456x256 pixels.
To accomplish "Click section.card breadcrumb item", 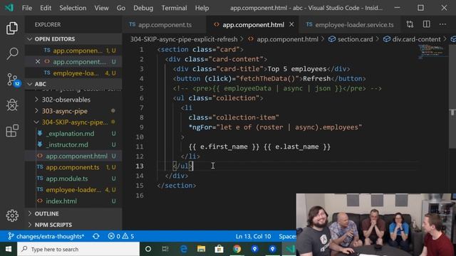I will coord(351,39).
